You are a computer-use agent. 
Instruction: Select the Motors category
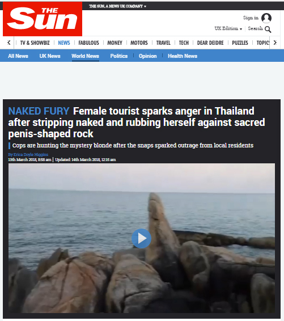(139, 43)
